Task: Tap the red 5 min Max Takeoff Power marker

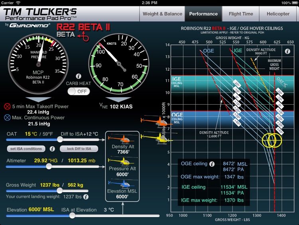Action: [x=7, y=106]
